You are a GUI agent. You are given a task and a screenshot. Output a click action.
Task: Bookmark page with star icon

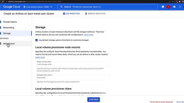(173, 1)
